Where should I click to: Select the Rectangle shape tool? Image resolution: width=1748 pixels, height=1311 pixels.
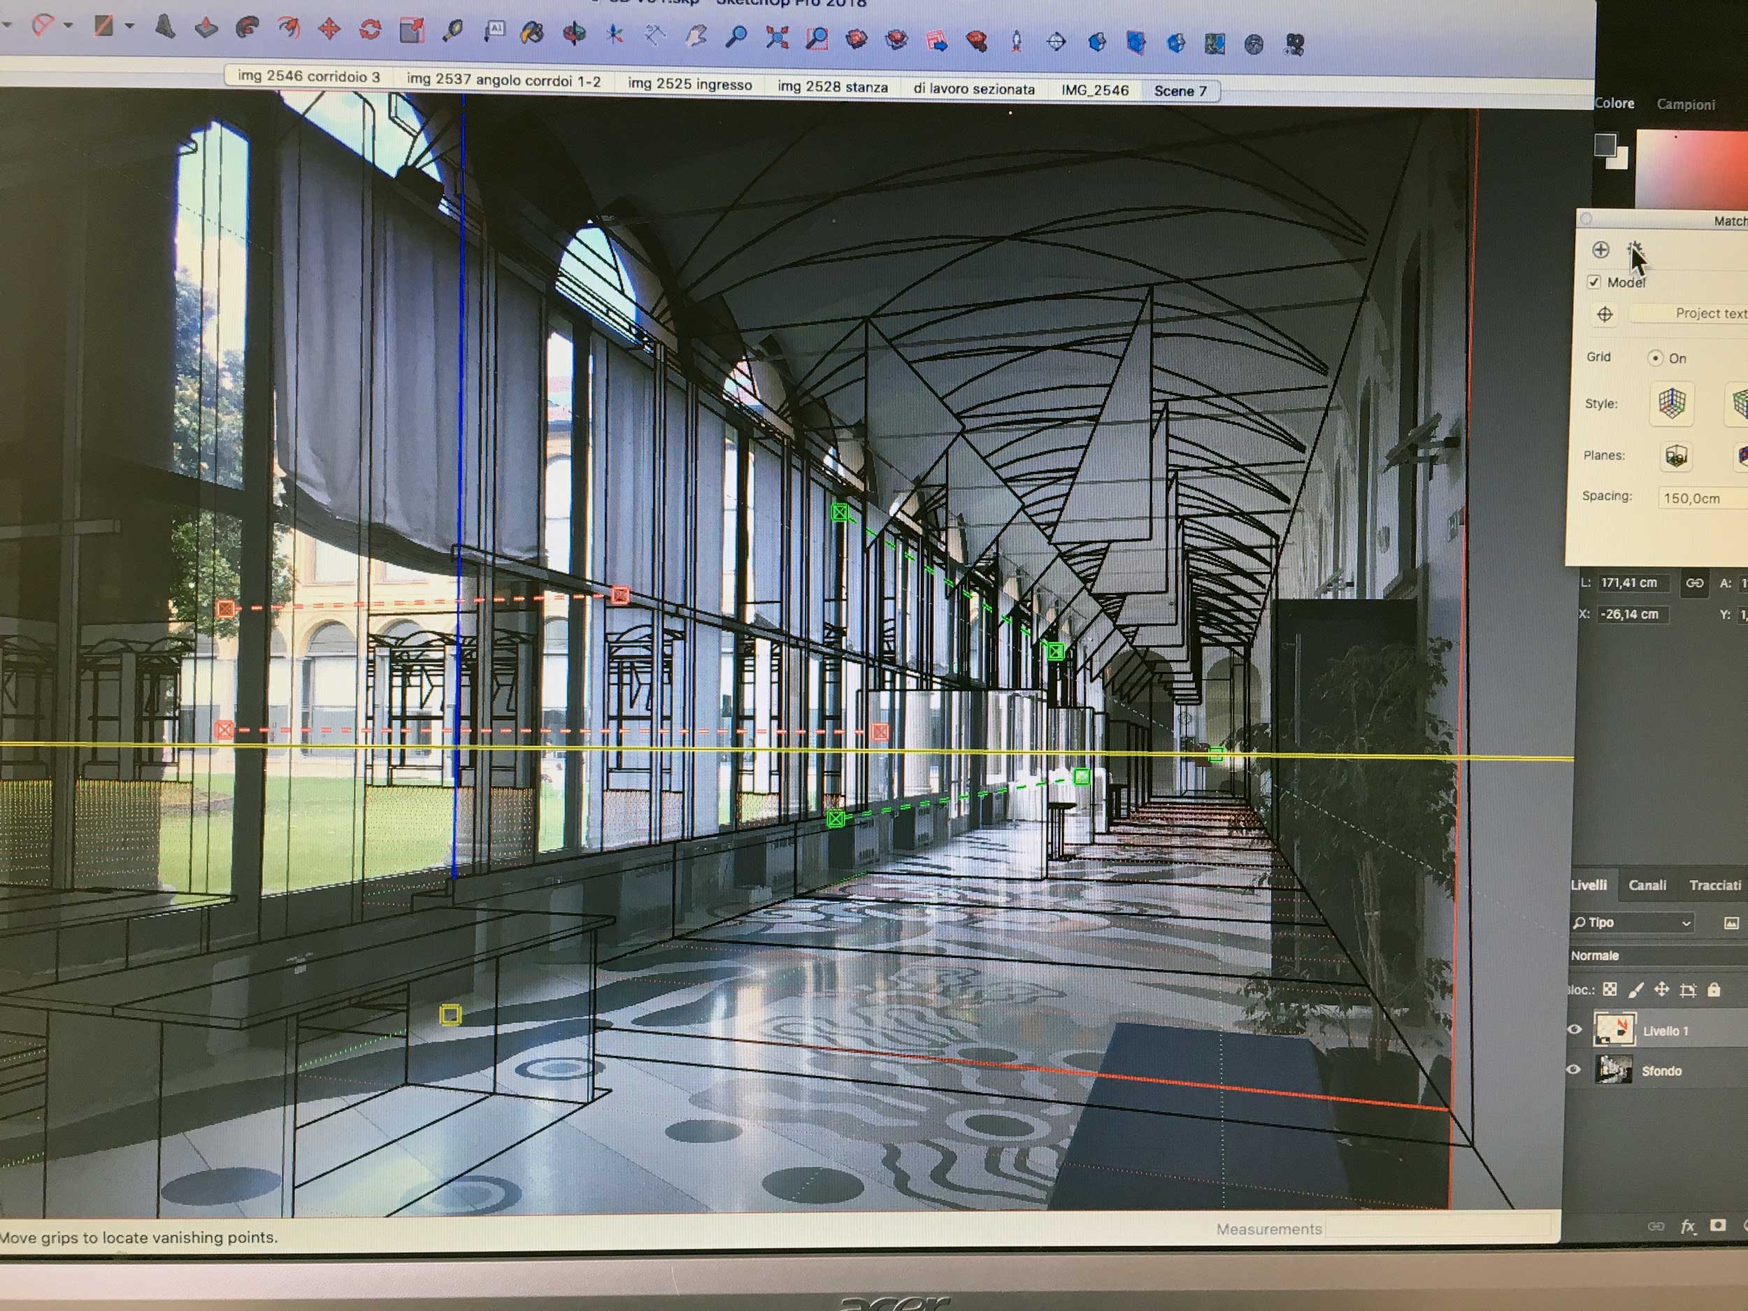tap(103, 25)
